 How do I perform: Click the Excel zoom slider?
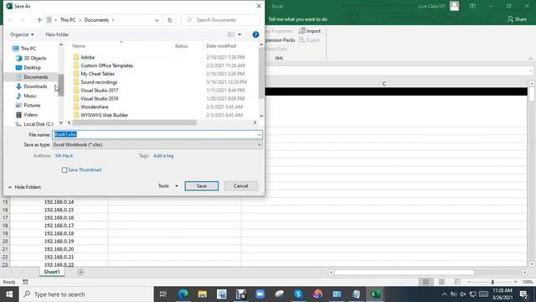[x=492, y=282]
